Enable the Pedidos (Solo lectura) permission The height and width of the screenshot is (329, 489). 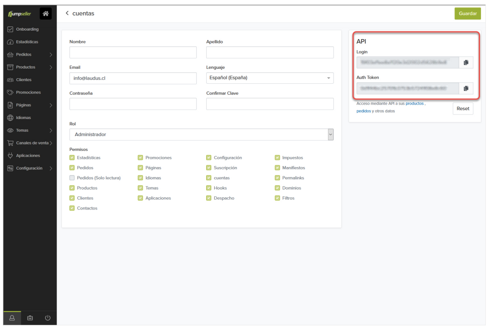click(x=72, y=178)
